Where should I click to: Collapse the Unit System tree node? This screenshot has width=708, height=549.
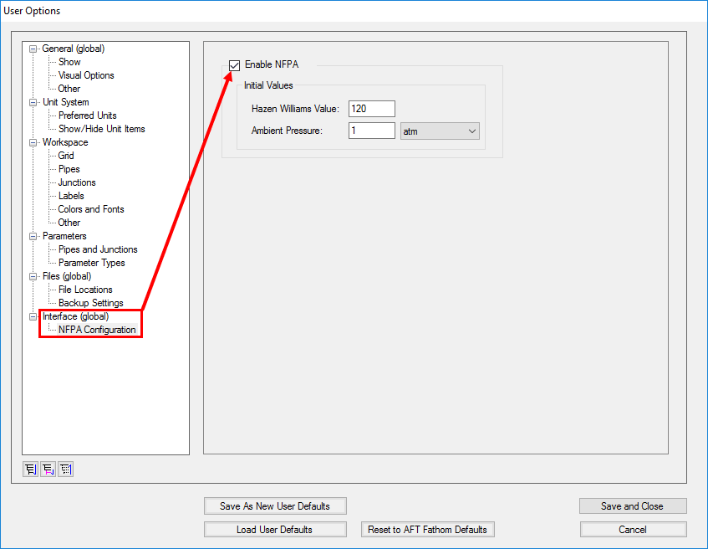coord(33,102)
